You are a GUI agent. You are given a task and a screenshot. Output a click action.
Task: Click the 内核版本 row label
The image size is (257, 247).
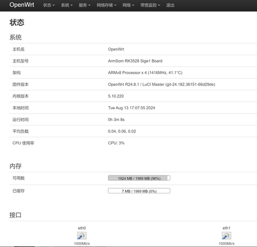tap(20, 96)
